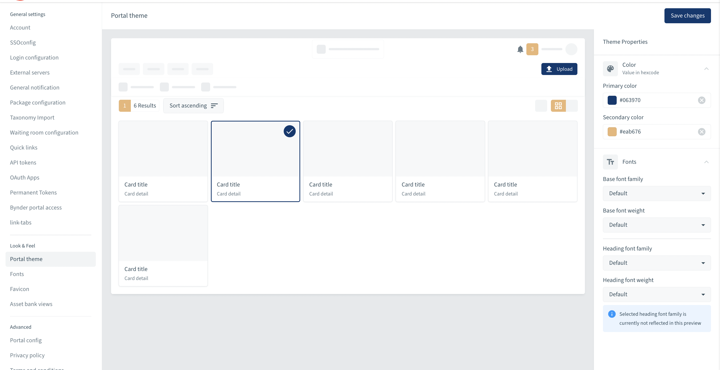Click the sort order icon beside Sort ascending
The height and width of the screenshot is (370, 720).
(x=214, y=105)
